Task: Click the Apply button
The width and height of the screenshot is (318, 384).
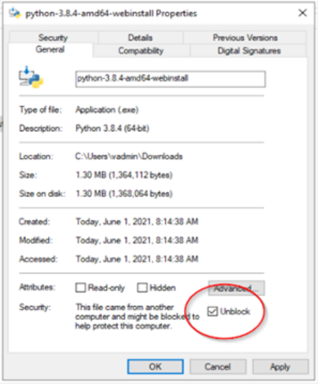Action: (280, 367)
